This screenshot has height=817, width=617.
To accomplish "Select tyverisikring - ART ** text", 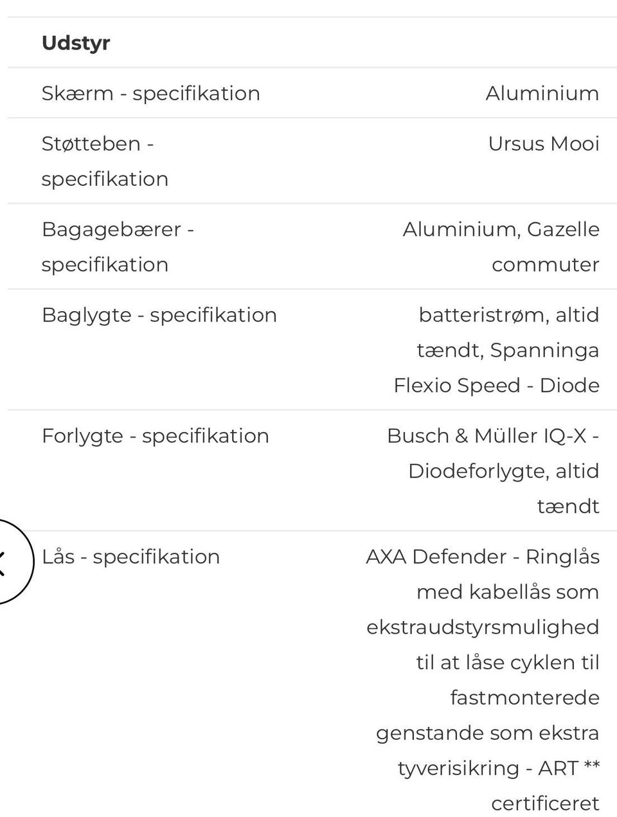I will [499, 768].
